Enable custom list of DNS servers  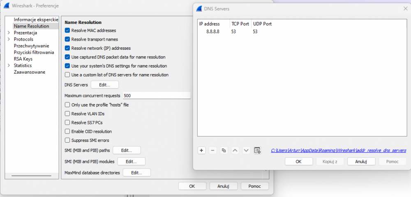tap(67, 75)
